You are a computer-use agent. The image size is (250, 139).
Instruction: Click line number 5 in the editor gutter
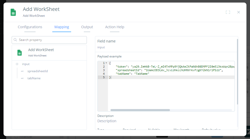[x=104, y=77]
